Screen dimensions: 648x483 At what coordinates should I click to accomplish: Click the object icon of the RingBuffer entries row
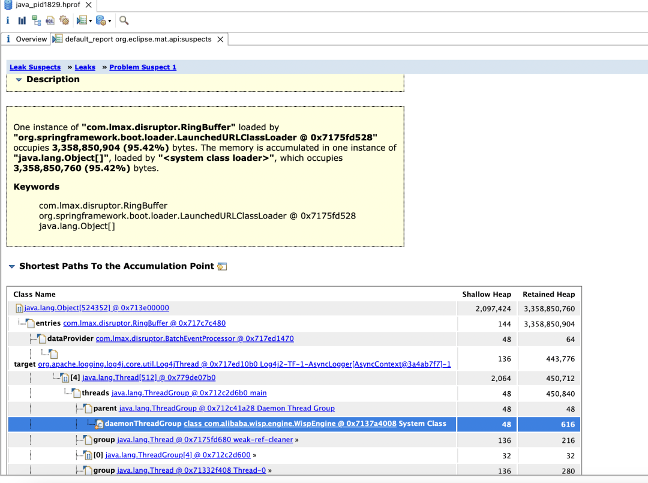click(x=30, y=323)
